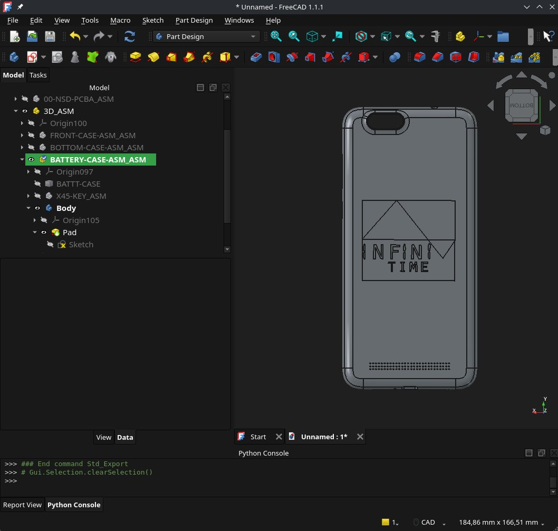
Task: Switch to the Report View tab
Action: pos(23,505)
